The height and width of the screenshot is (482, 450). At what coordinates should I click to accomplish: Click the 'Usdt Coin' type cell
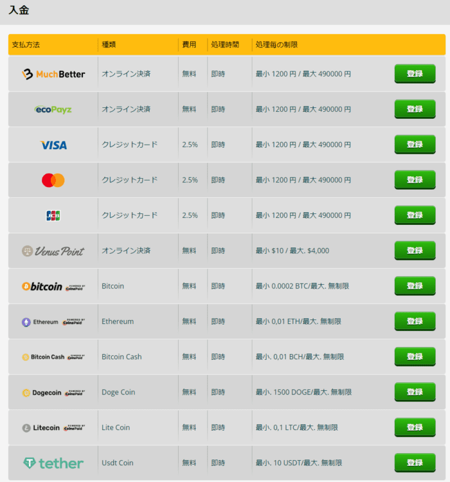118,463
